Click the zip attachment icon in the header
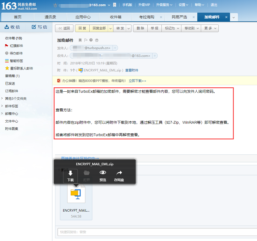 point(81,70)
